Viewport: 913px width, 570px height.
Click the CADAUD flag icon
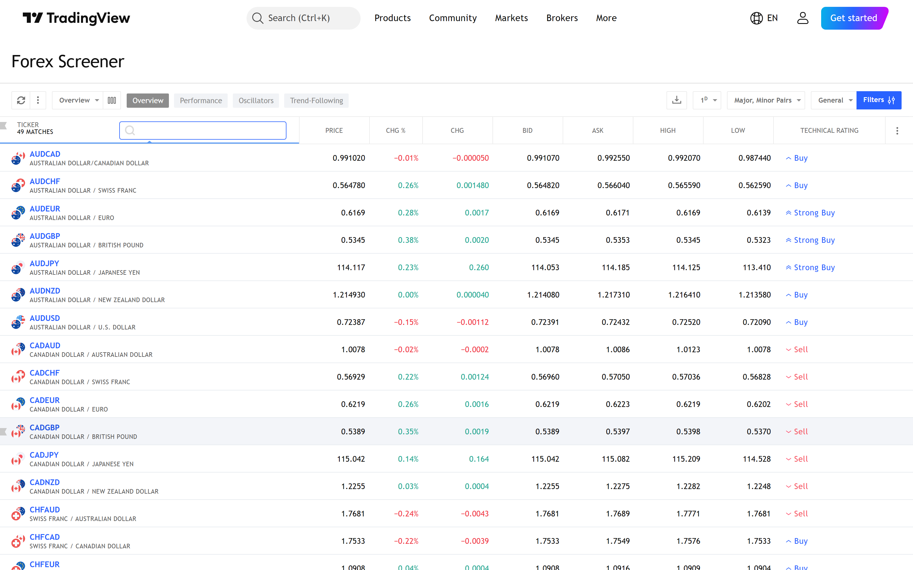(18, 349)
